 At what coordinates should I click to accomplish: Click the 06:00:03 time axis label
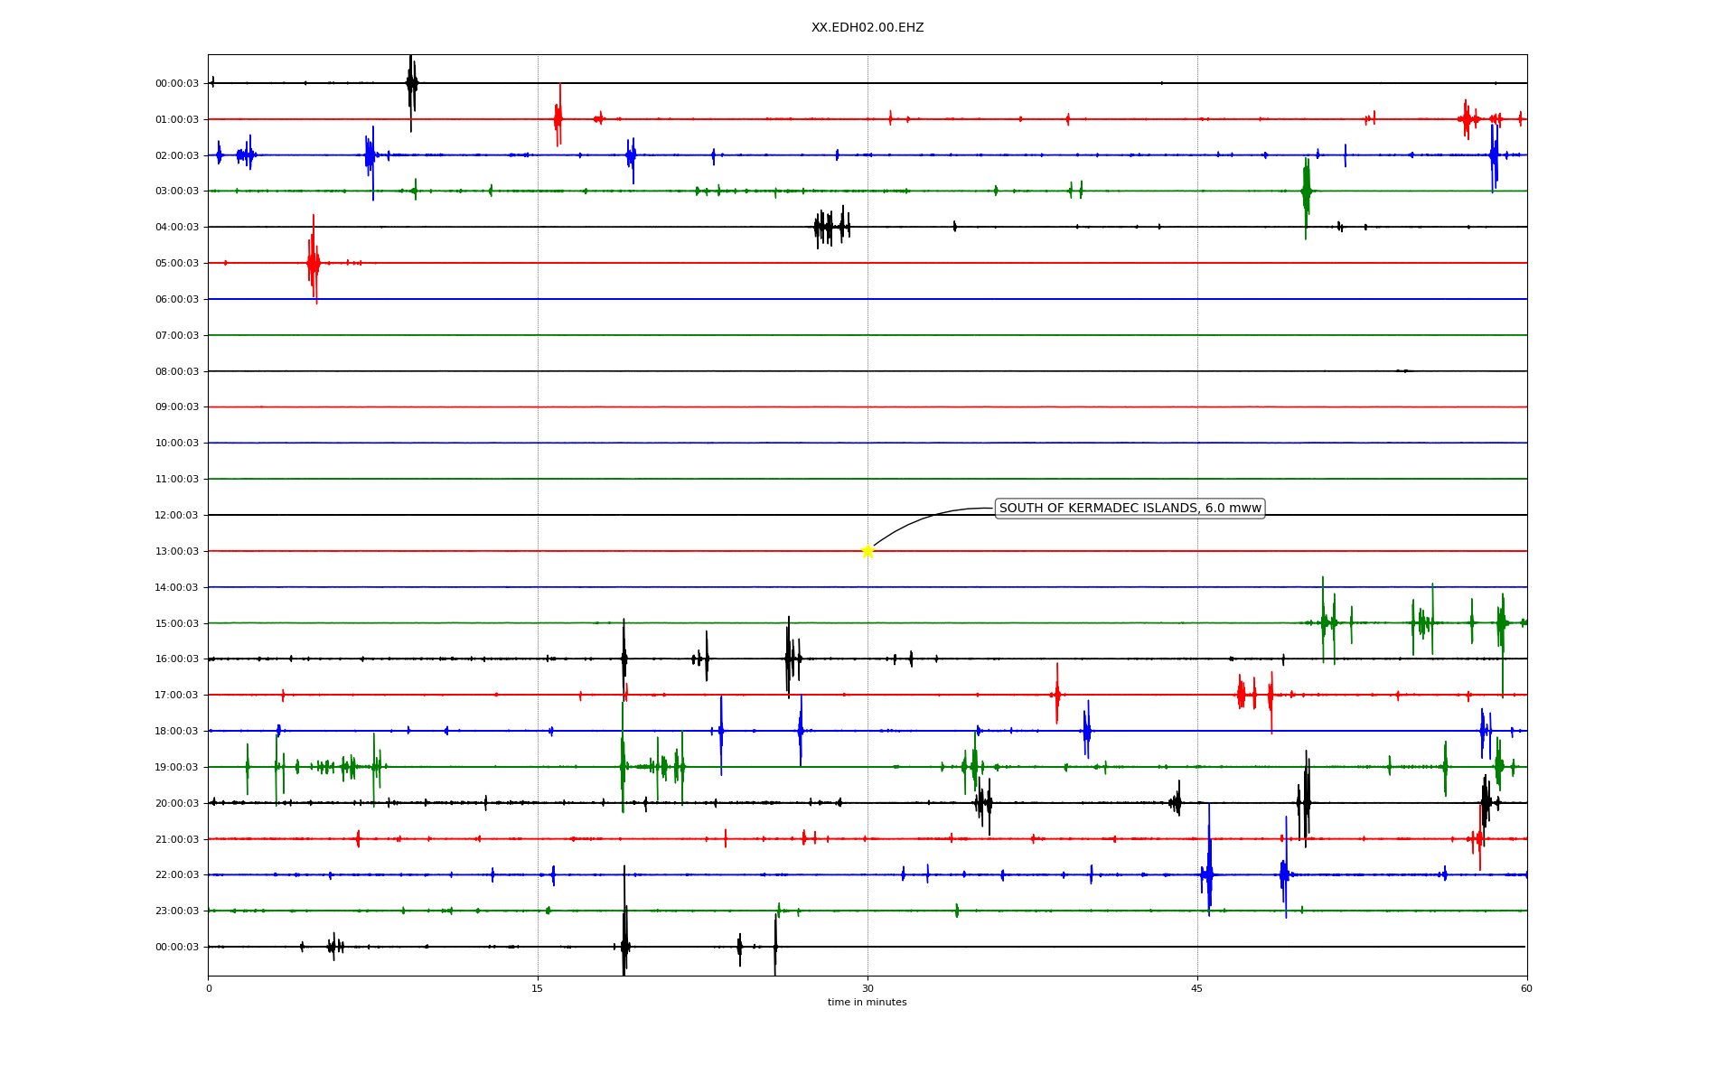tap(177, 299)
